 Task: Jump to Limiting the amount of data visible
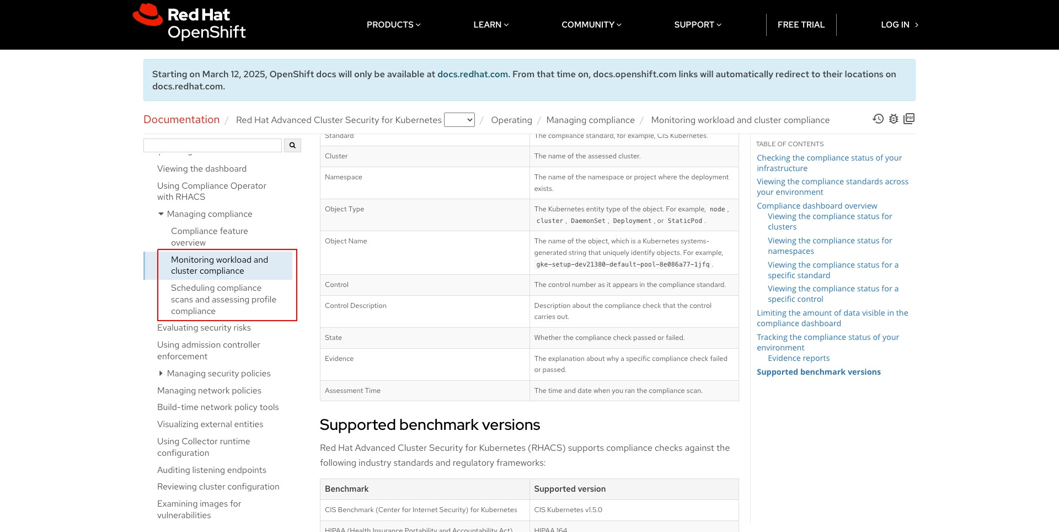pos(832,318)
